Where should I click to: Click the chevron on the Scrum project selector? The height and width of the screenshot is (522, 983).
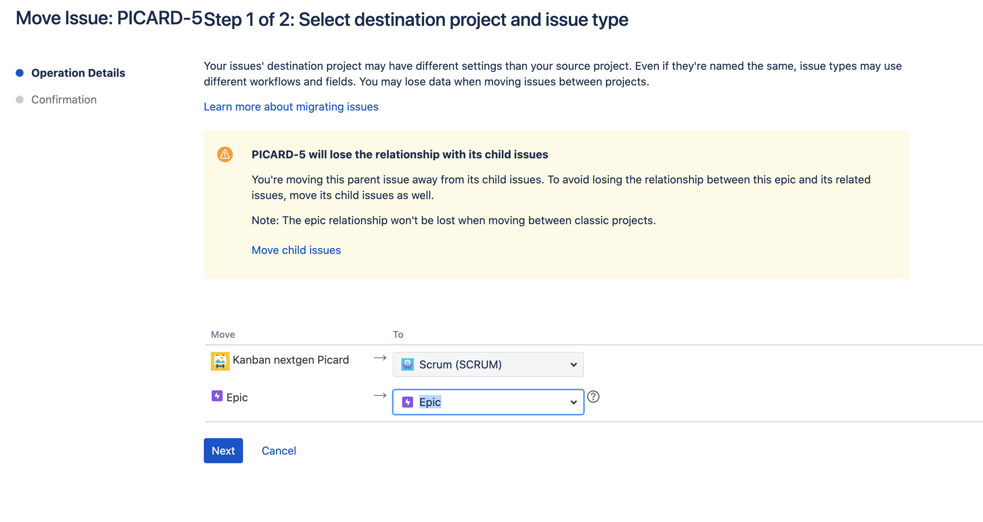pos(573,365)
